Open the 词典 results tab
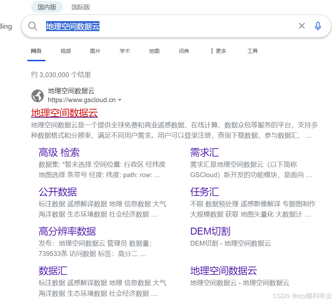This screenshot has height=302, width=333. 184,51
